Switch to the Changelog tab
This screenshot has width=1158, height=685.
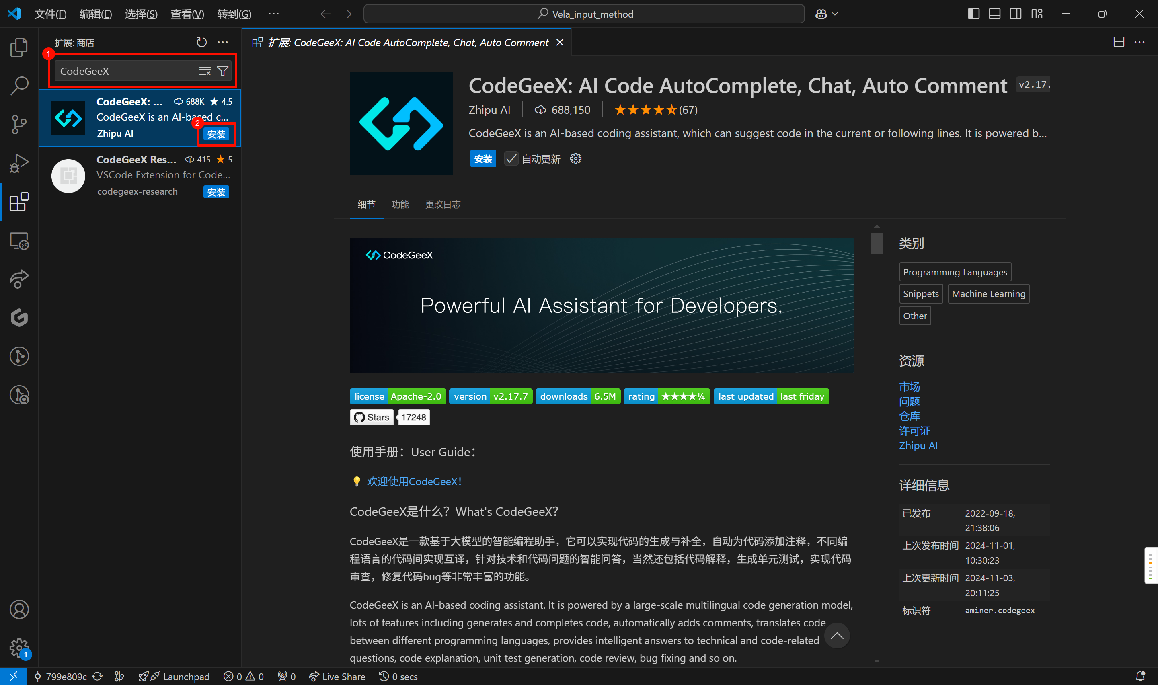click(443, 204)
